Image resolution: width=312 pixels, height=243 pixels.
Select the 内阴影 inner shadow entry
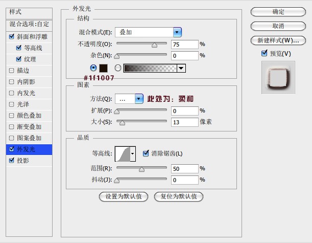26,82
